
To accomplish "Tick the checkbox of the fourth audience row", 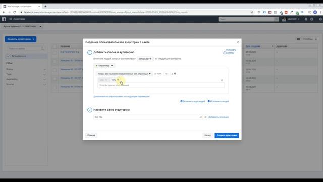I will coord(55,79).
